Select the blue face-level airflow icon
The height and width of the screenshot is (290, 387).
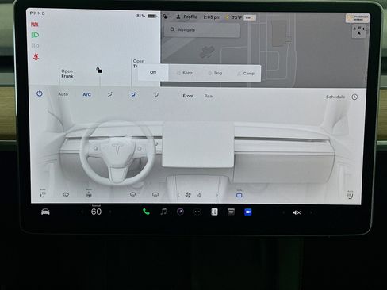pos(133,94)
